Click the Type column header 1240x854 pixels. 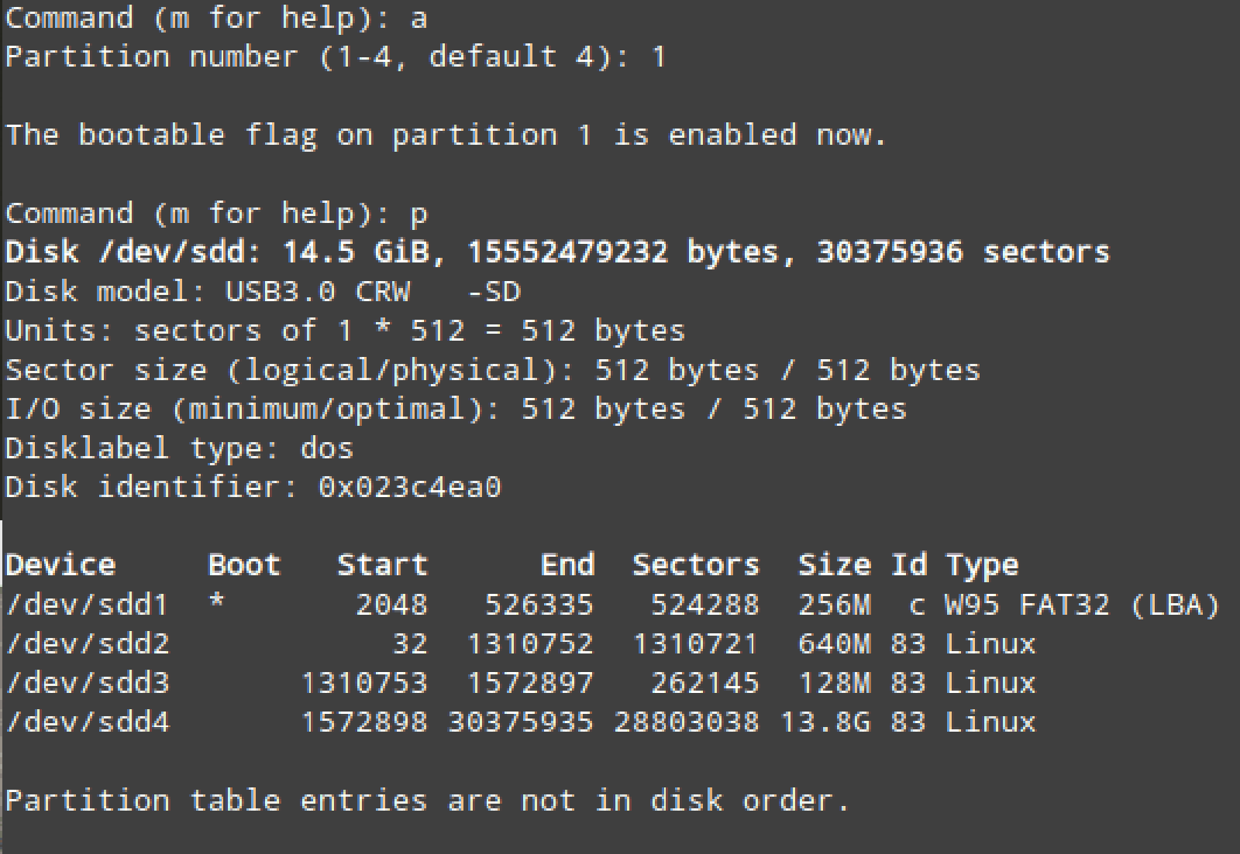pyautogui.click(x=982, y=565)
